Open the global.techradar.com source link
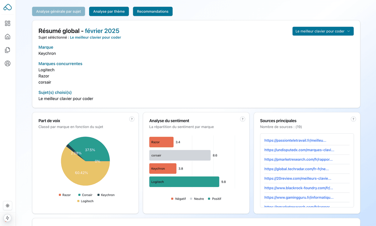Screen dimensions: 376x226 [x=296, y=169]
